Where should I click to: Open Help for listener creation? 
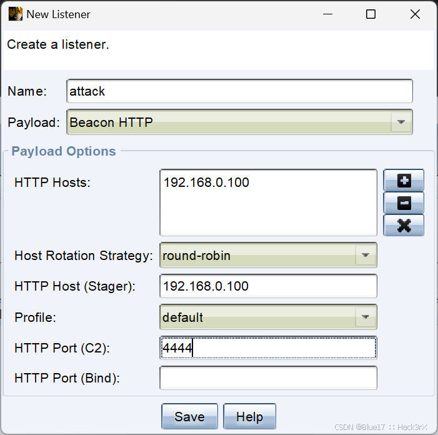click(249, 416)
